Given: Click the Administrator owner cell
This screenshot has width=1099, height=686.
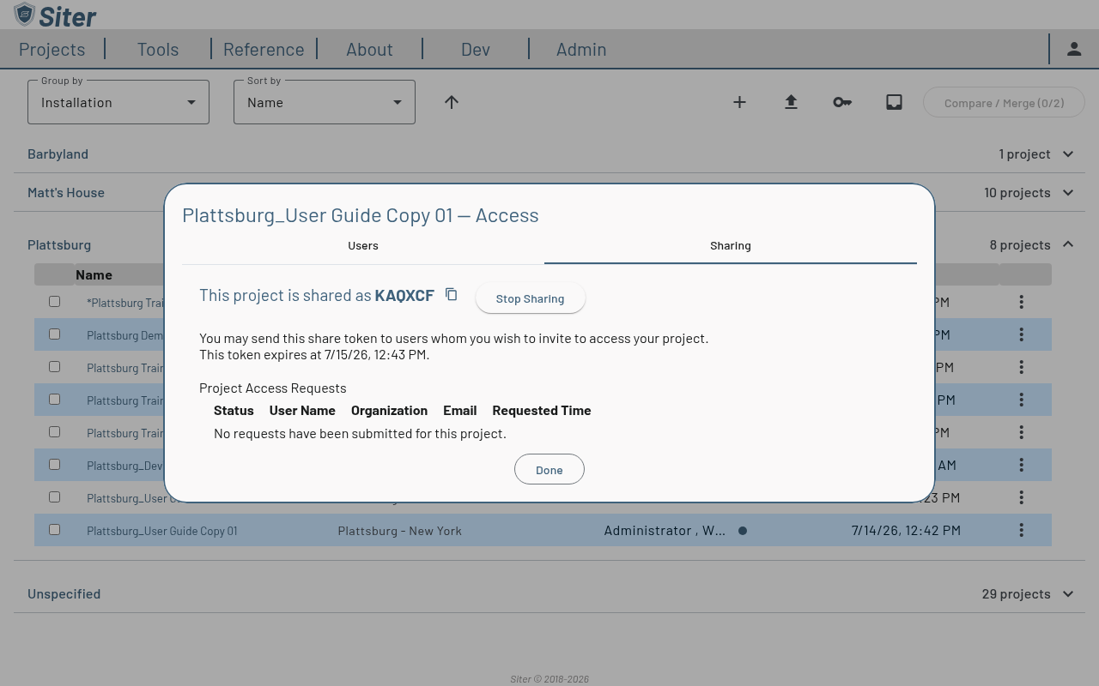Looking at the screenshot, I should click(x=665, y=531).
